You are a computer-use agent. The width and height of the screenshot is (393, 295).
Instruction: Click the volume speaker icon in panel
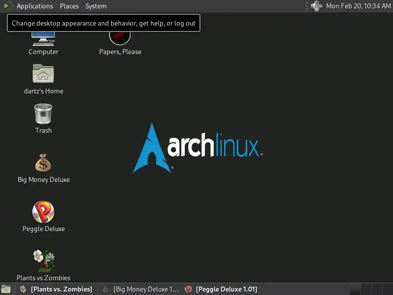316,6
